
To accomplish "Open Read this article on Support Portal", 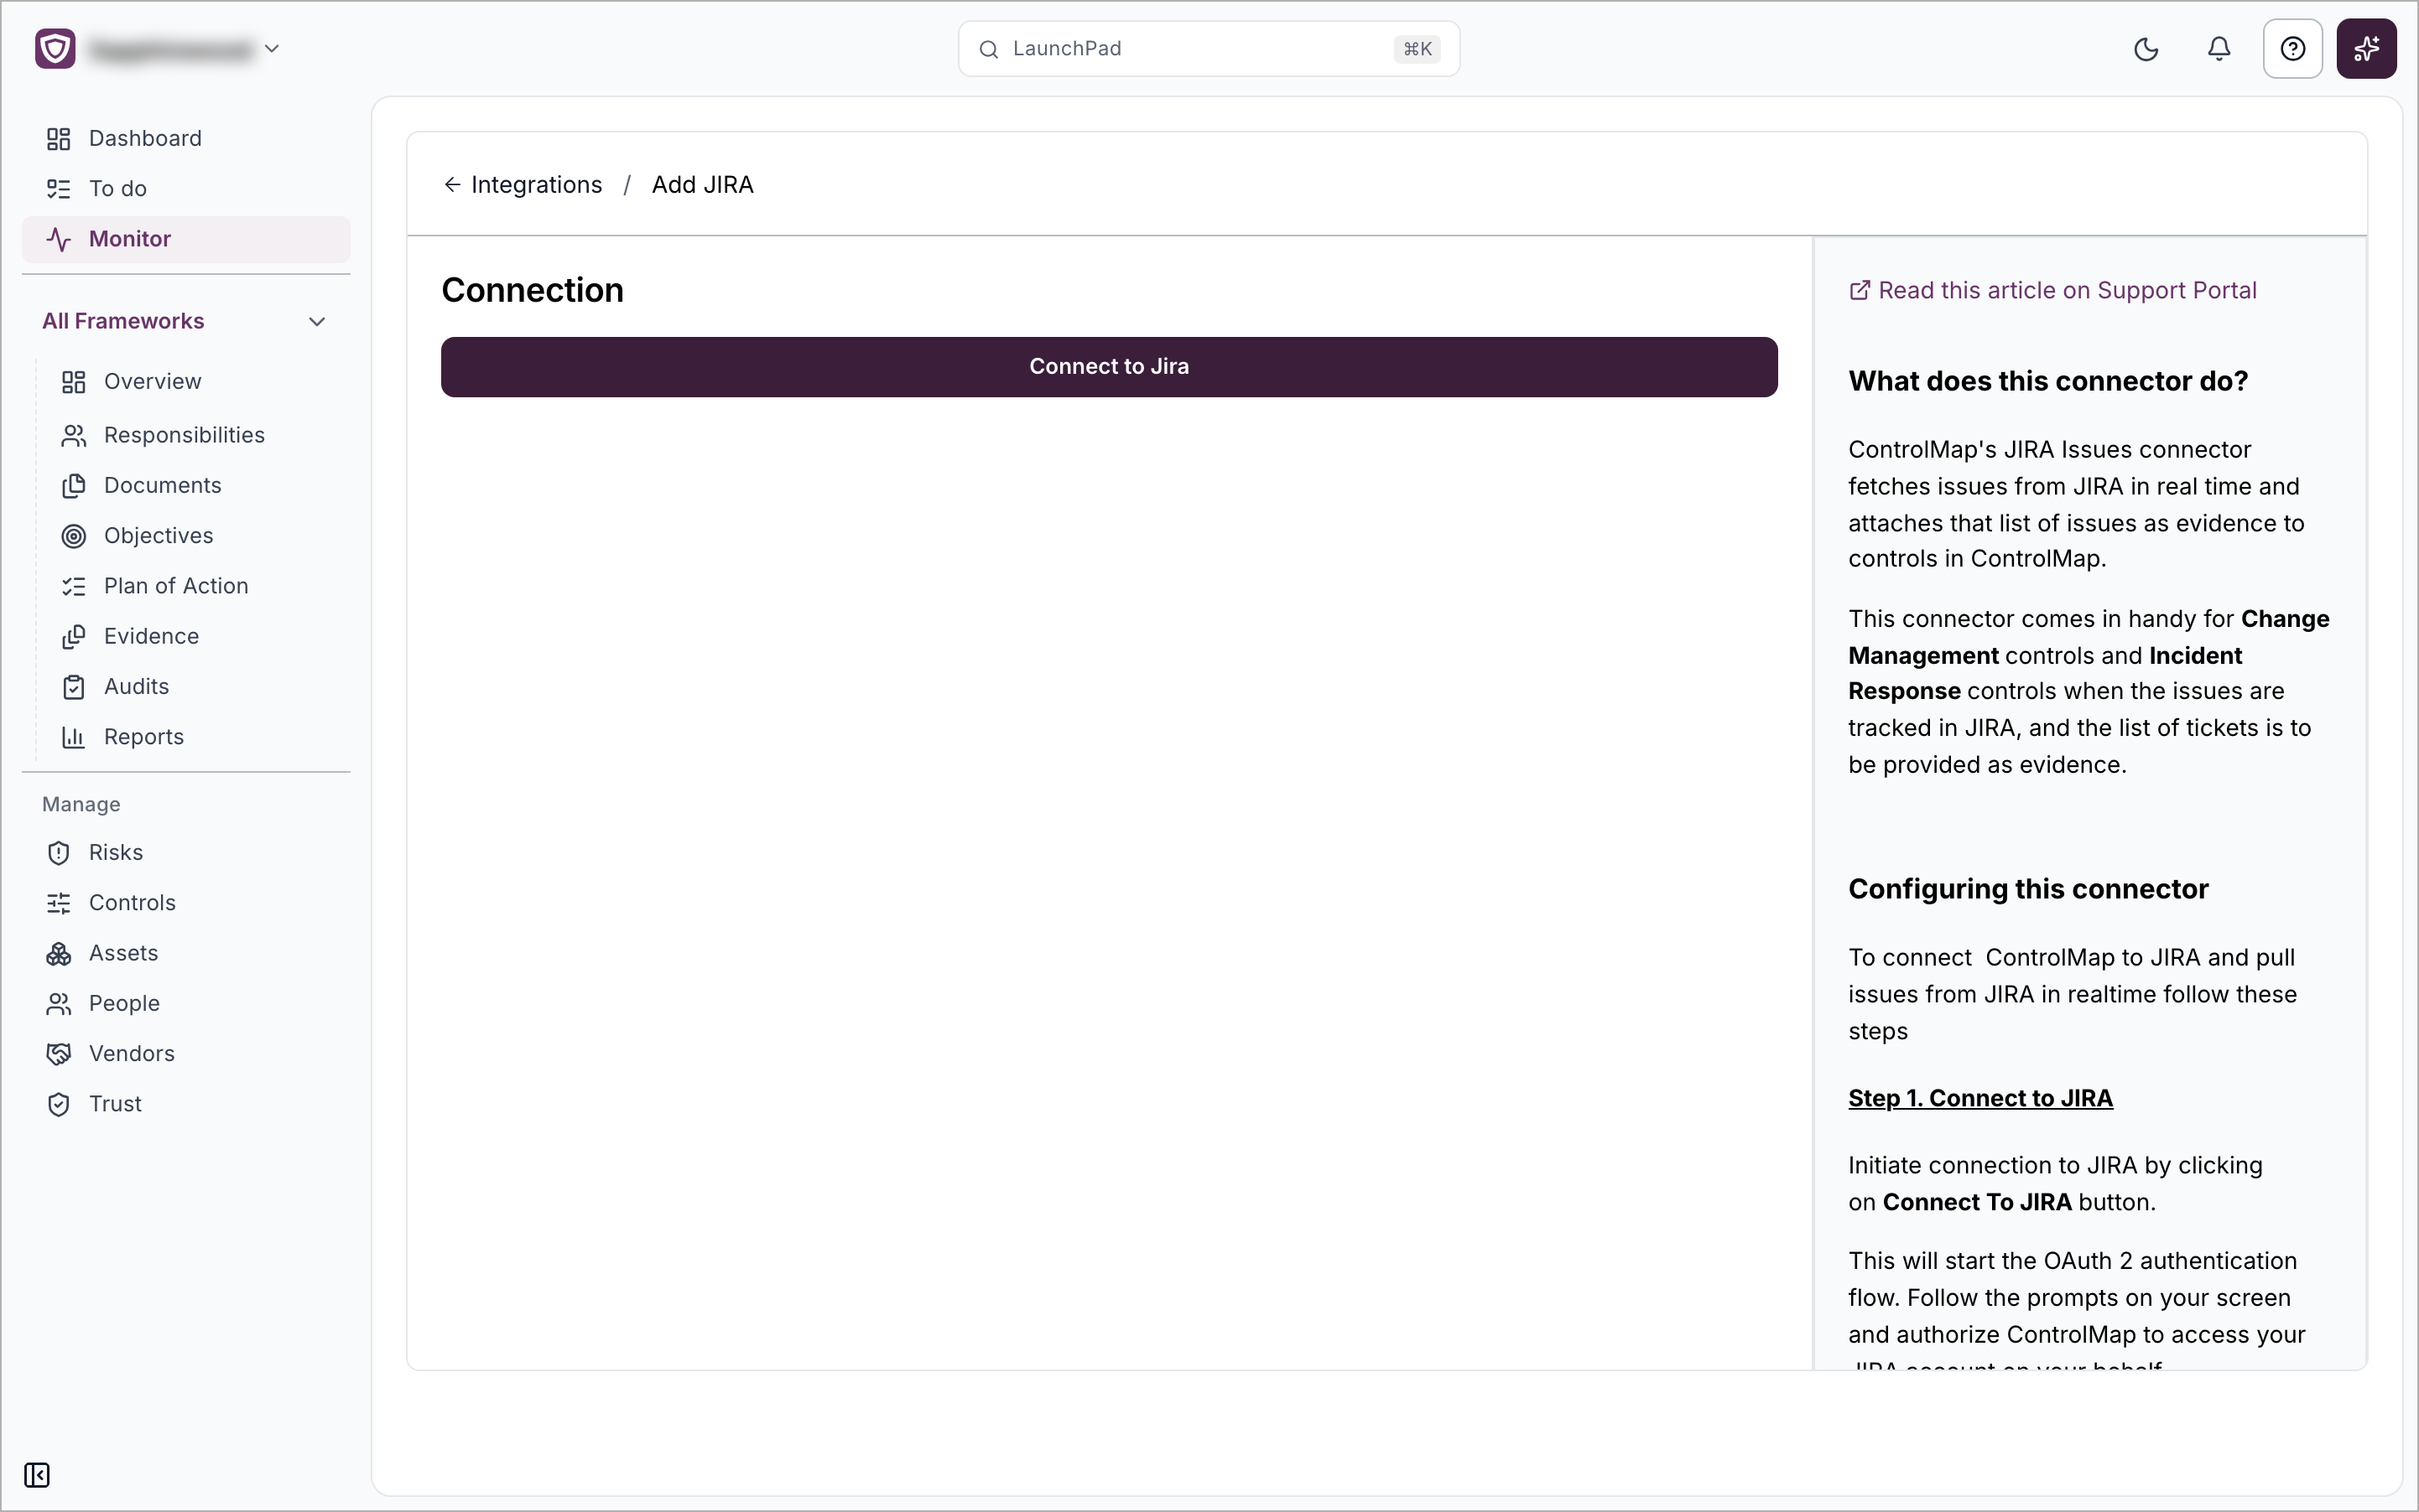I will tap(2066, 290).
